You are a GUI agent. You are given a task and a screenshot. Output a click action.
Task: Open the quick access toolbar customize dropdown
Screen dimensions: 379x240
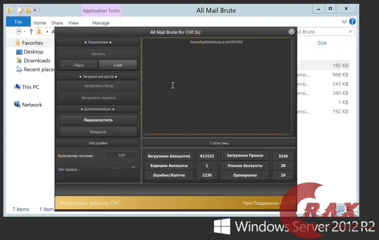click(34, 10)
